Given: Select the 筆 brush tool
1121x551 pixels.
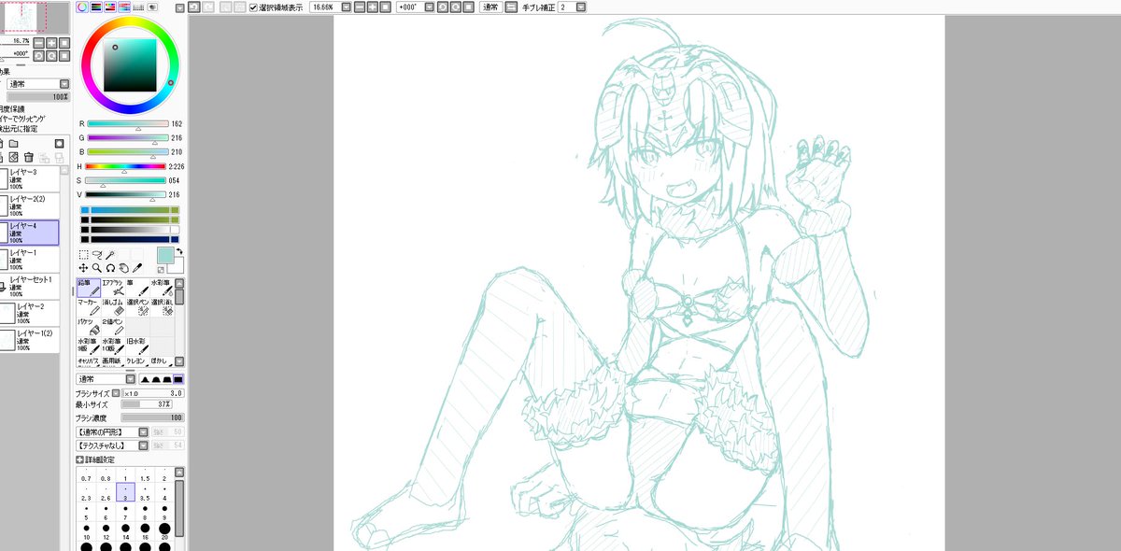Looking at the screenshot, I should point(137,288).
